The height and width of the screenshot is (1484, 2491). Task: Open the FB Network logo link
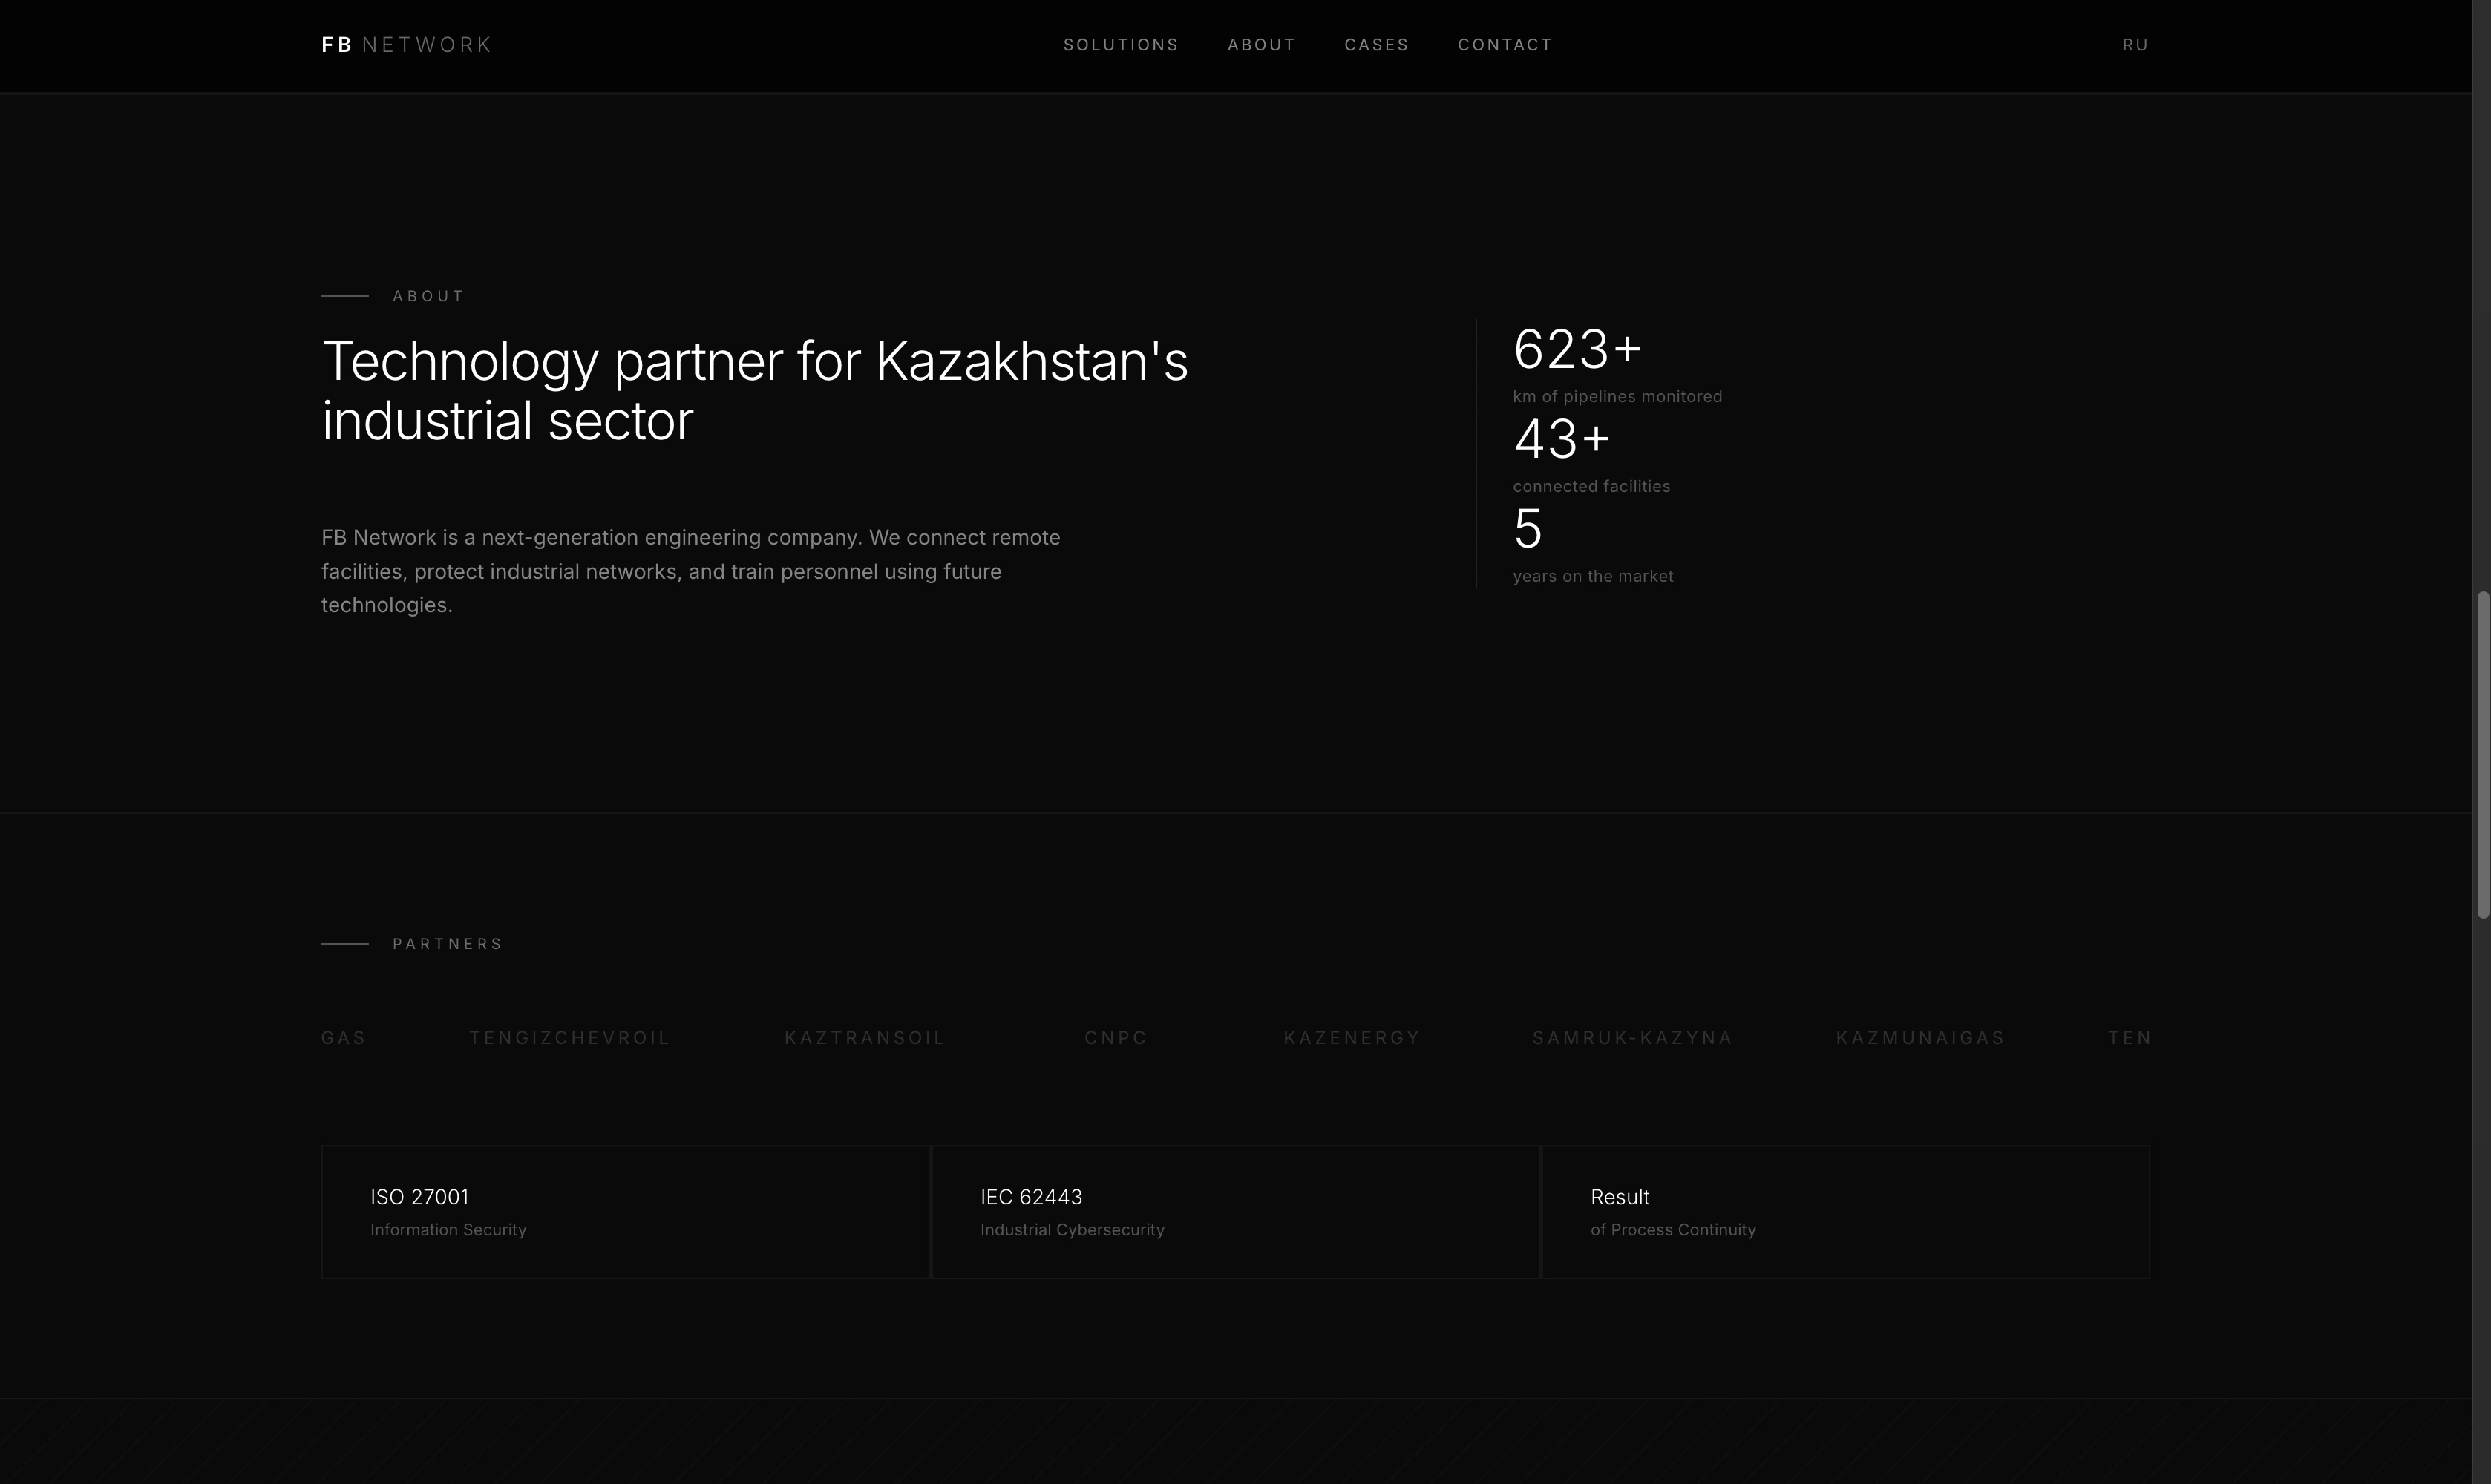coord(406,45)
